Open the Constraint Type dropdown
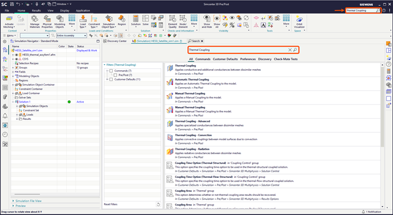The height and width of the screenshot is (215, 393). (94, 25)
